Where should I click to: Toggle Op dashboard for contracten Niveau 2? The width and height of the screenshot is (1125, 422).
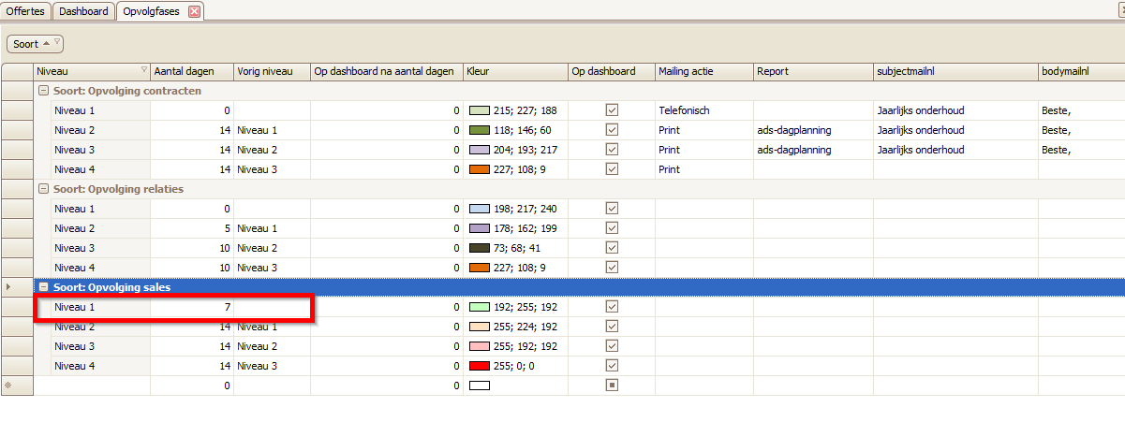tap(612, 130)
